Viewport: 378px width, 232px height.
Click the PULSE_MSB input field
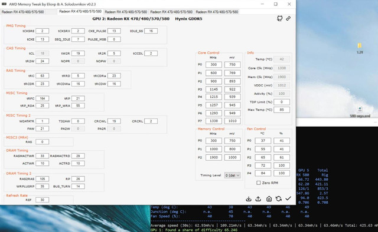(114, 39)
